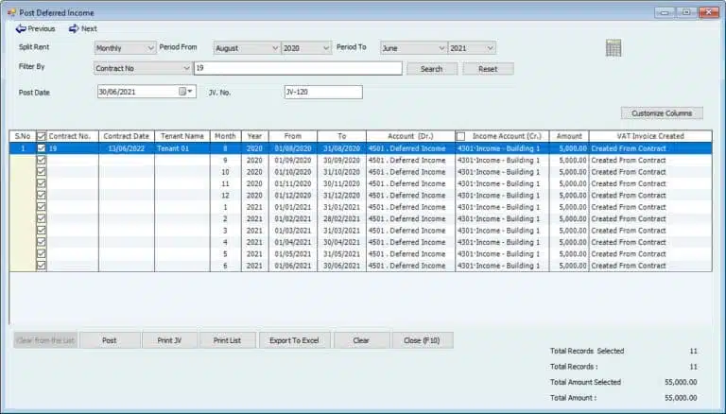Open Filter By Contract No dropdown
The height and width of the screenshot is (414, 726).
click(185, 68)
